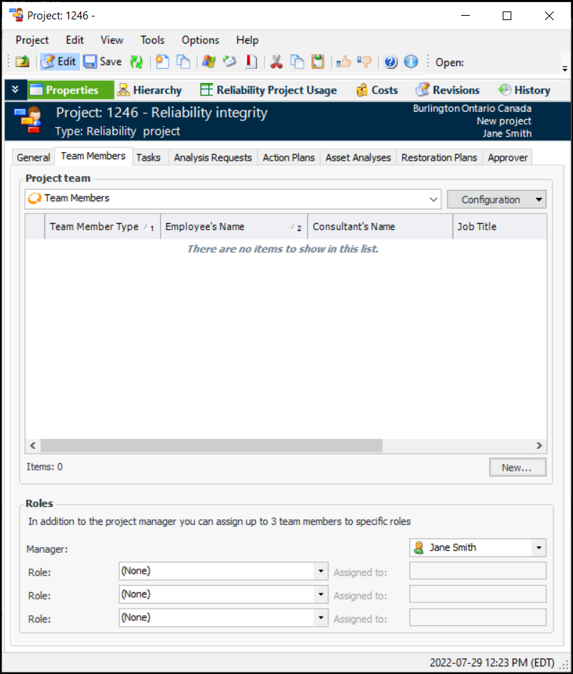Screen dimensions: 573x674
Task: Click the blue info icon
Action: click(x=411, y=62)
